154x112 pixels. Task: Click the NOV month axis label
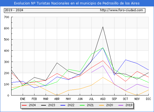[x=137, y=99]
